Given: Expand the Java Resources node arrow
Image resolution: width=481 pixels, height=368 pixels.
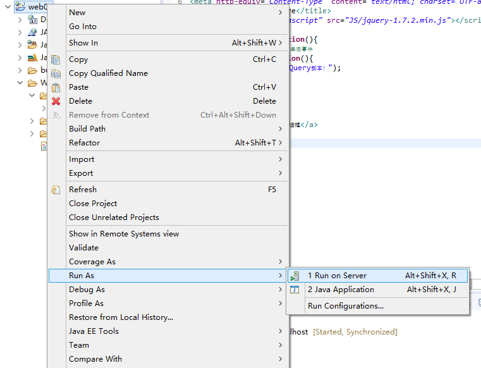Looking at the screenshot, I should coord(20,45).
